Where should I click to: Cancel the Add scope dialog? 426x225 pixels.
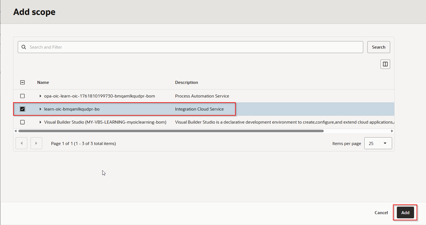(381, 212)
